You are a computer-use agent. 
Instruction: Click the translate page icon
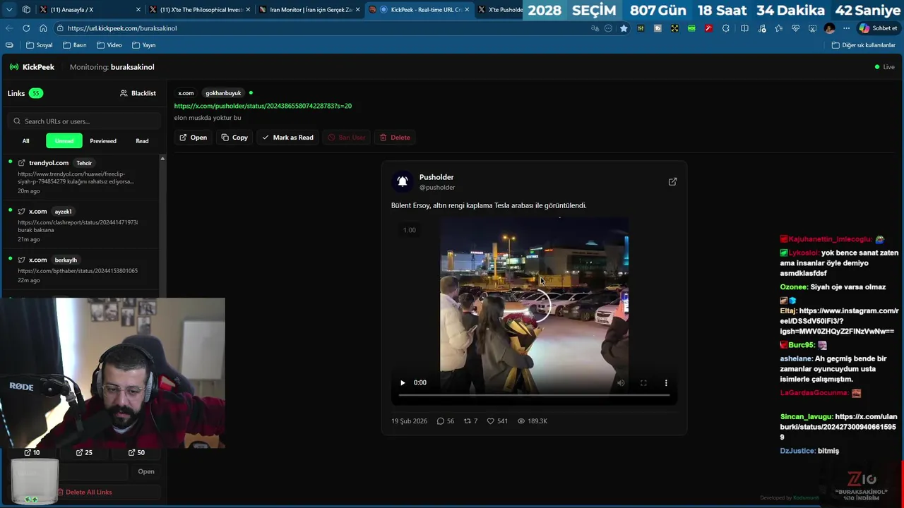coord(595,28)
